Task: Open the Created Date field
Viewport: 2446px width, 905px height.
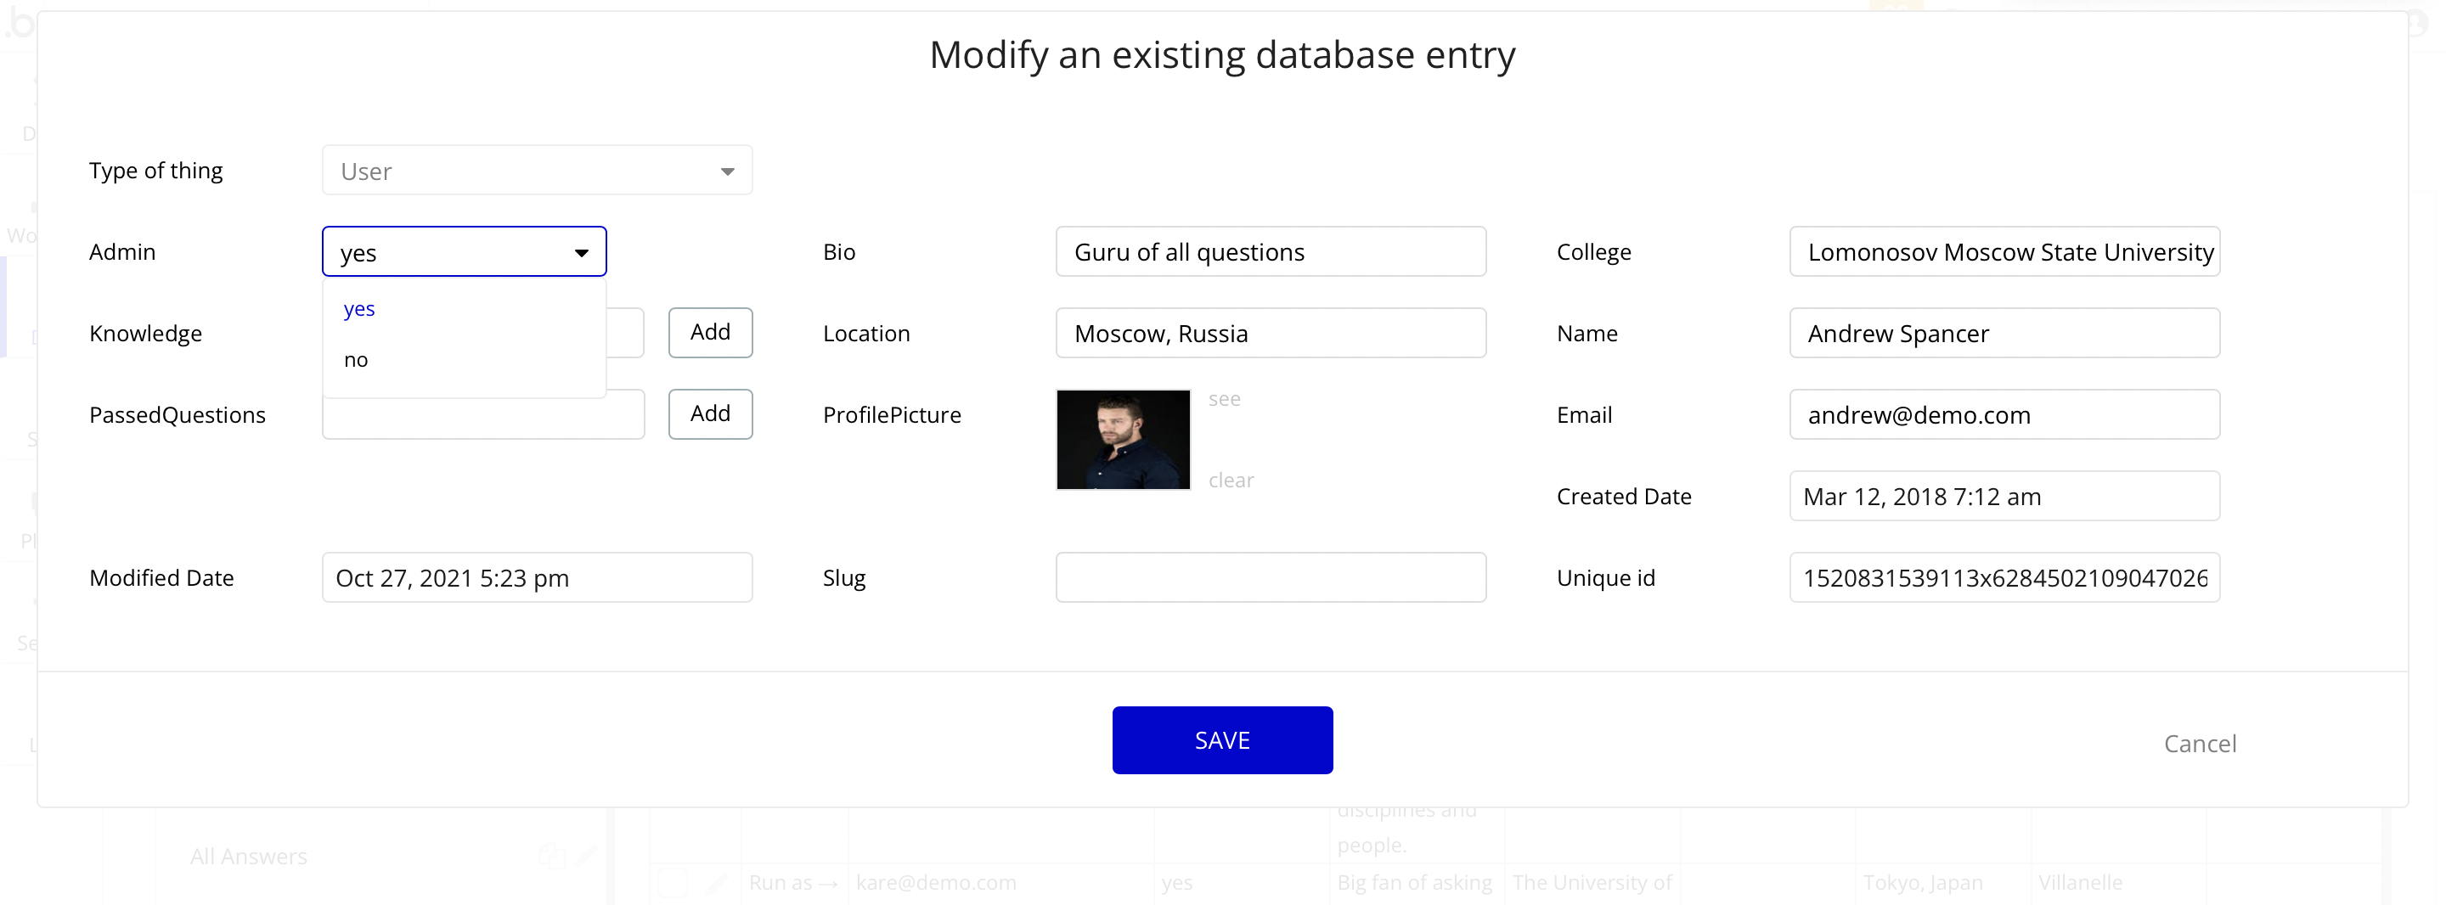Action: [2004, 497]
